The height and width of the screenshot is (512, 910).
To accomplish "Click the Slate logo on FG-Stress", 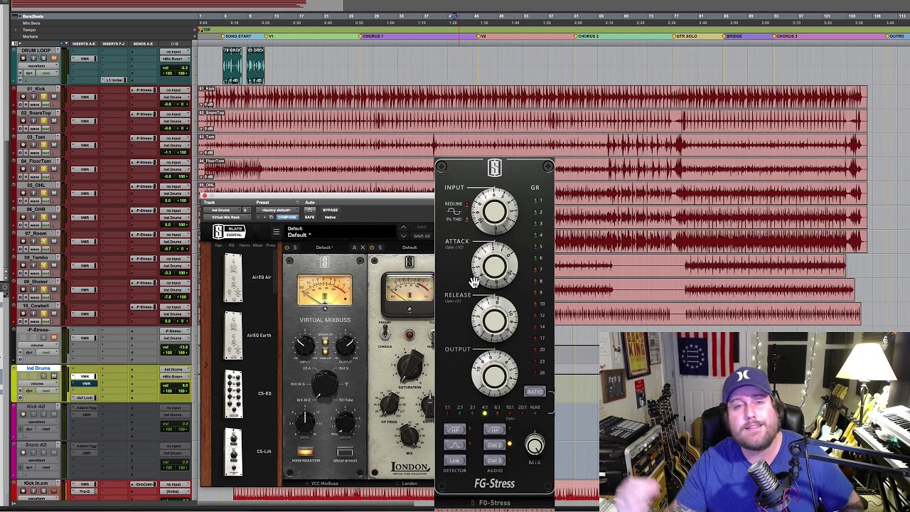I will [495, 169].
